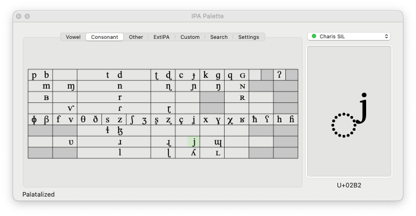The width and height of the screenshot is (416, 216).
Task: Choose the bilabial nasal m
Action: (46, 86)
